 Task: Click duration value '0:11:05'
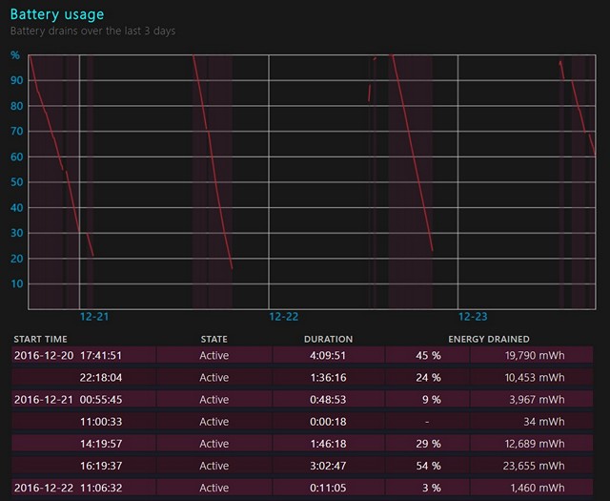pyautogui.click(x=328, y=488)
